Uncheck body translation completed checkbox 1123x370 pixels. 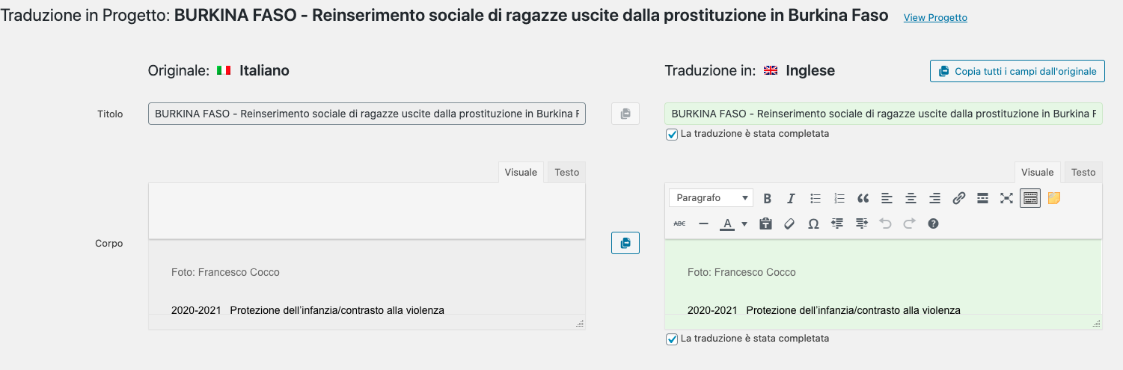(671, 339)
